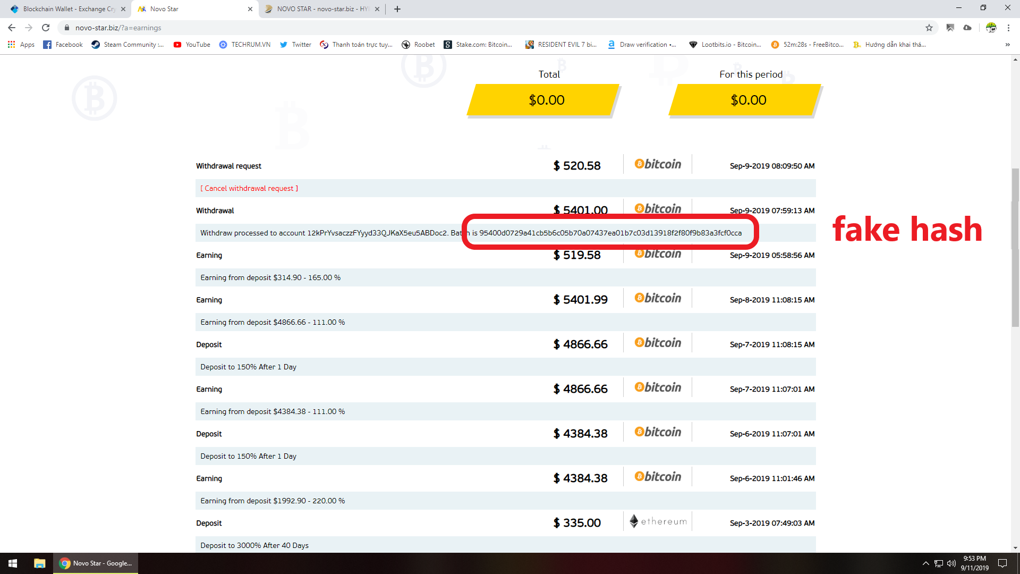Image resolution: width=1020 pixels, height=574 pixels.
Task: Open Windows Start menu
Action: point(13,563)
